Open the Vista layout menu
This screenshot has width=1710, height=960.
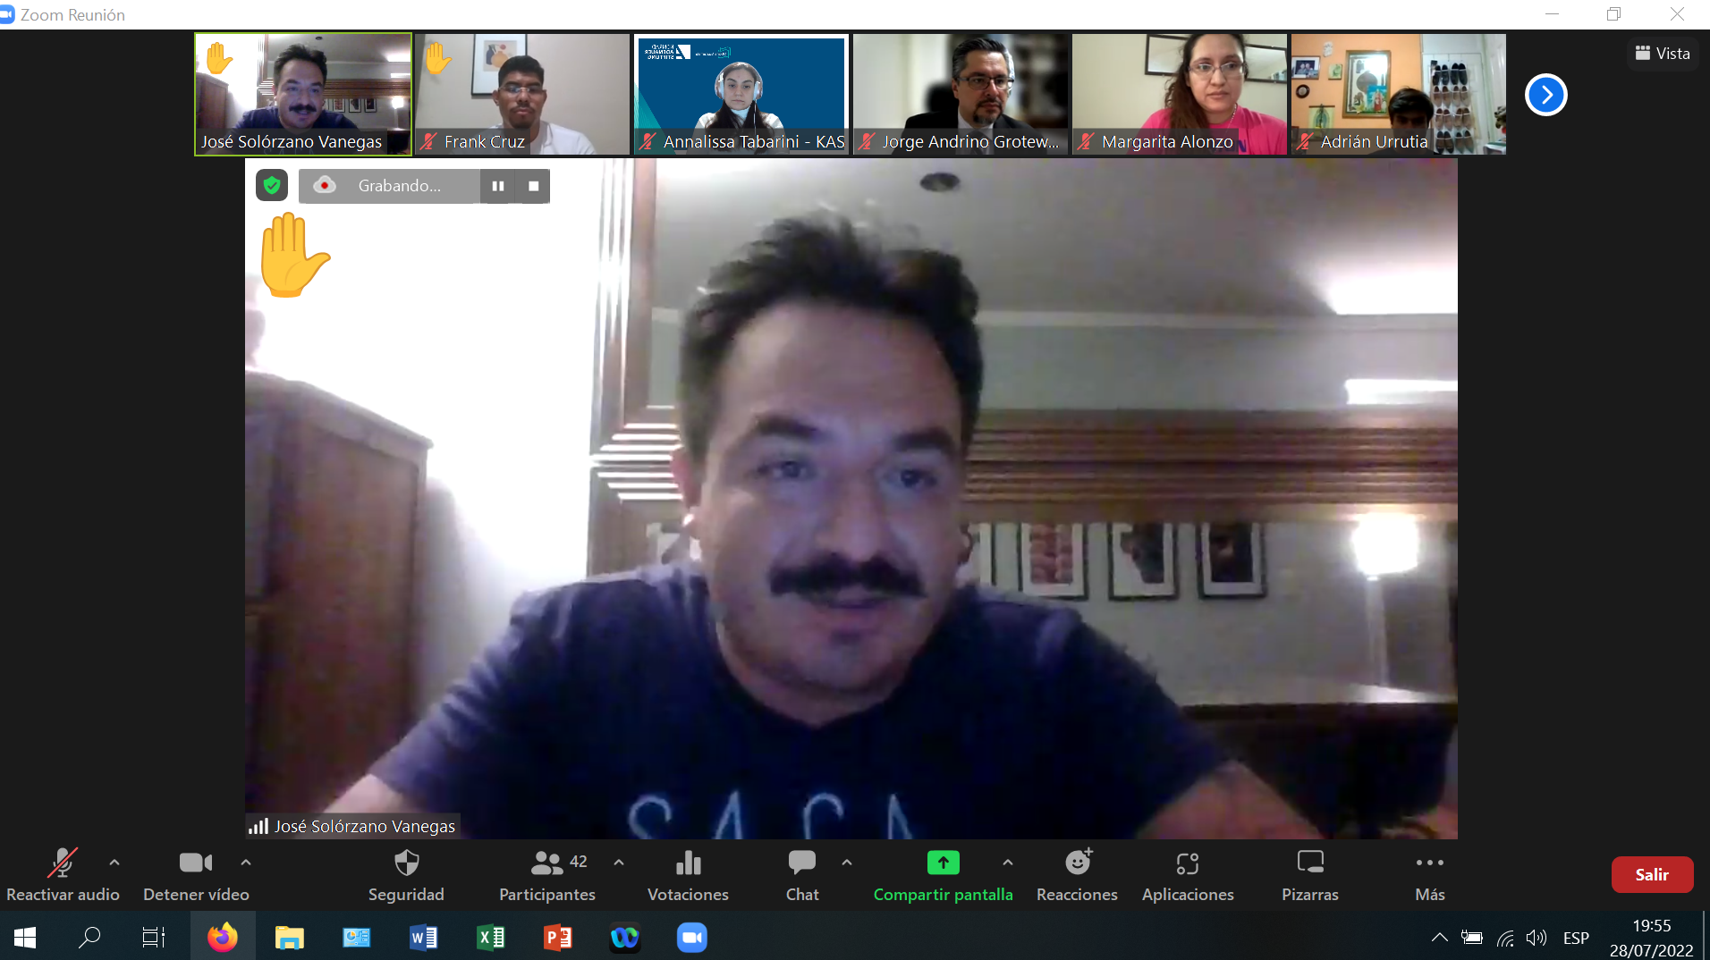1663,54
